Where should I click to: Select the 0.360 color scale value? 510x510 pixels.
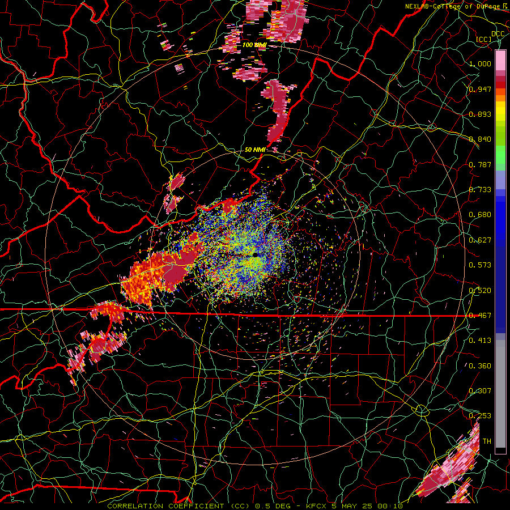point(480,365)
